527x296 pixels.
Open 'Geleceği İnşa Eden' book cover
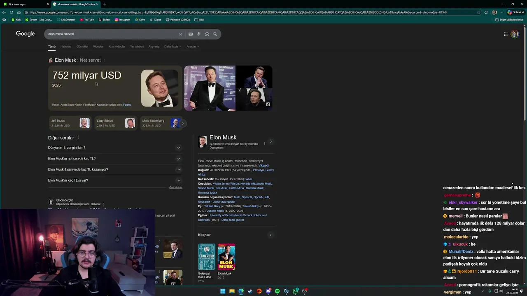pyautogui.click(x=206, y=257)
